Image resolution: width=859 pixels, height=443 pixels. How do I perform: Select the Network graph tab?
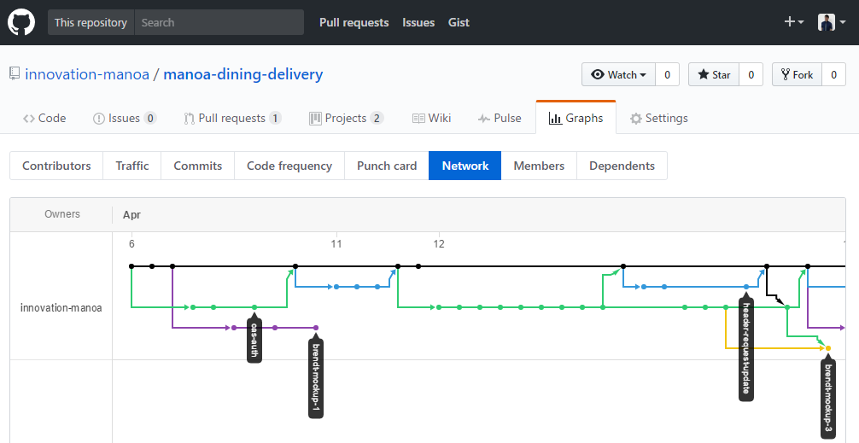[x=465, y=166]
